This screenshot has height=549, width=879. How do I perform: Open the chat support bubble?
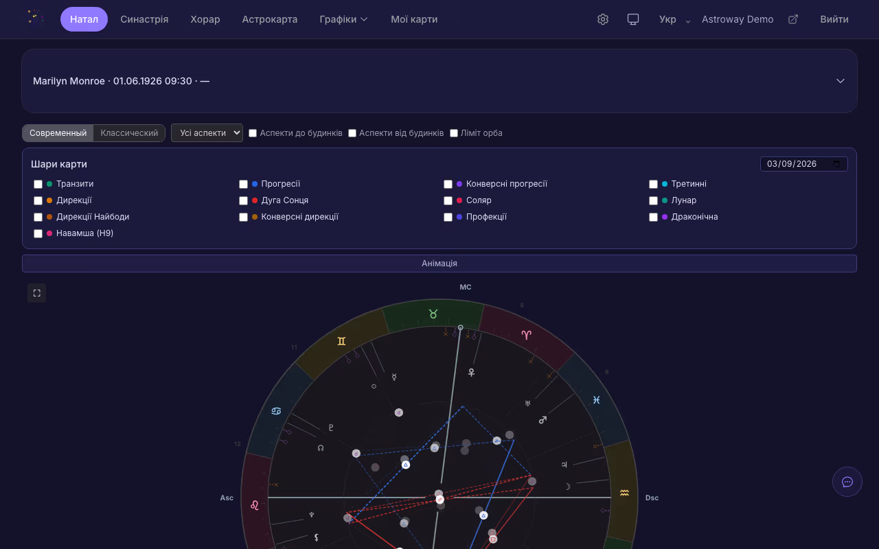[x=847, y=482]
